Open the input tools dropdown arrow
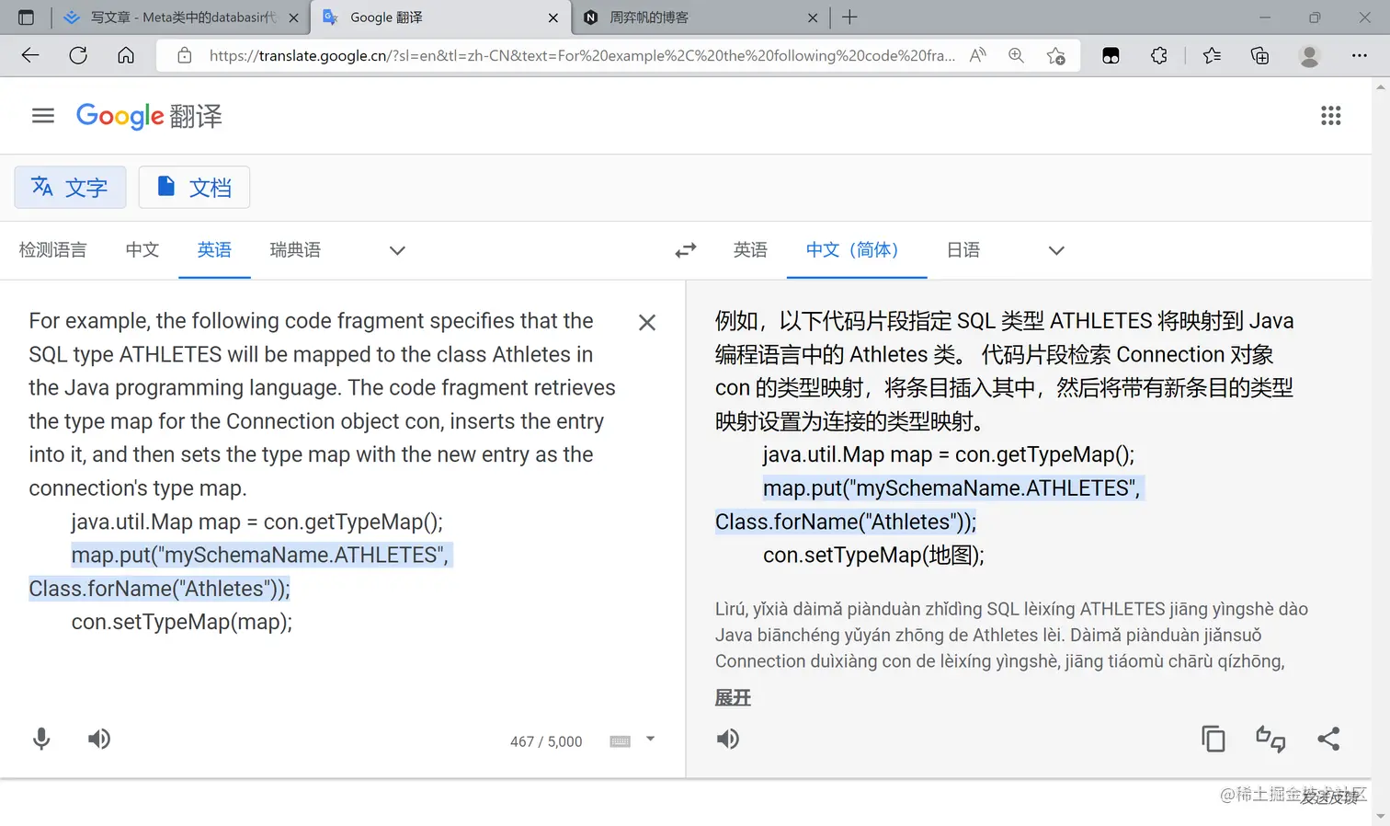 [x=651, y=739]
